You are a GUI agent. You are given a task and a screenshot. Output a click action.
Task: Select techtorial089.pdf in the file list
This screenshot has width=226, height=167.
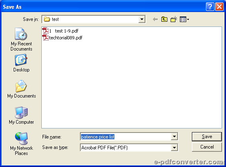62,38
